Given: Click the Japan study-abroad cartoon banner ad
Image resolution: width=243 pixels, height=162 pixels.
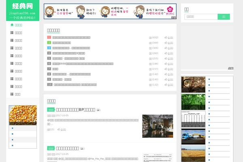Looking at the screenshot, I should [x=110, y=11].
